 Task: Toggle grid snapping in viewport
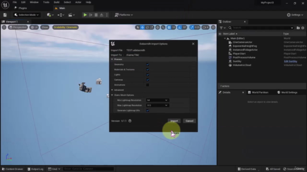[169, 28]
